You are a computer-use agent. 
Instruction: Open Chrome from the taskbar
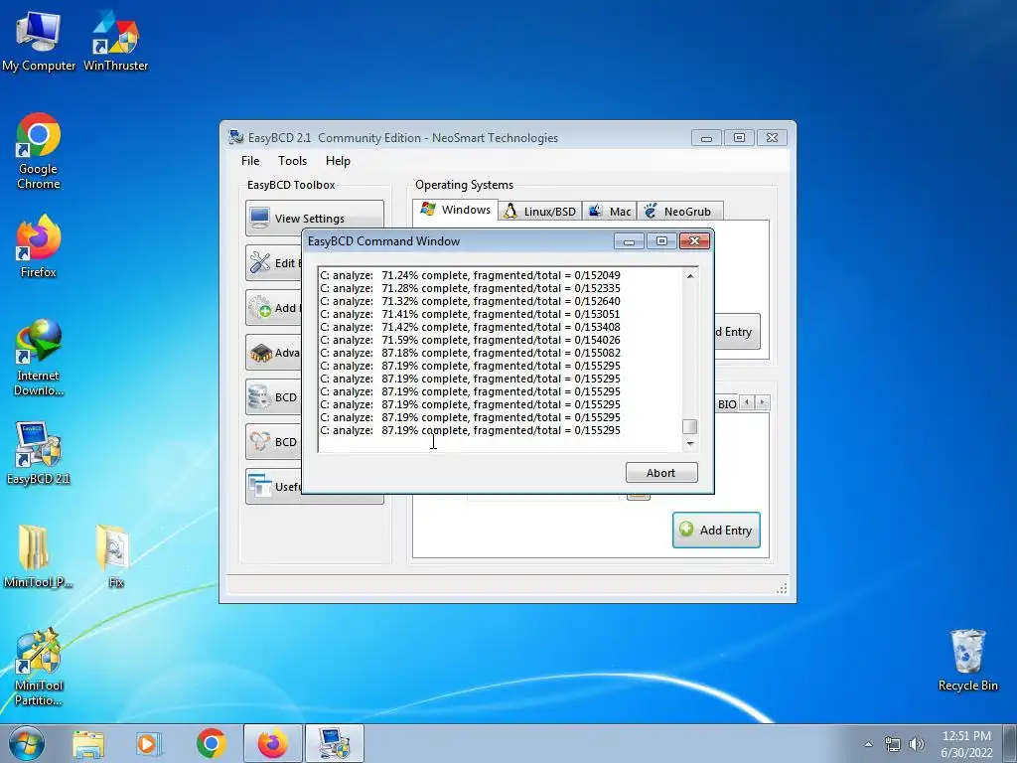211,744
